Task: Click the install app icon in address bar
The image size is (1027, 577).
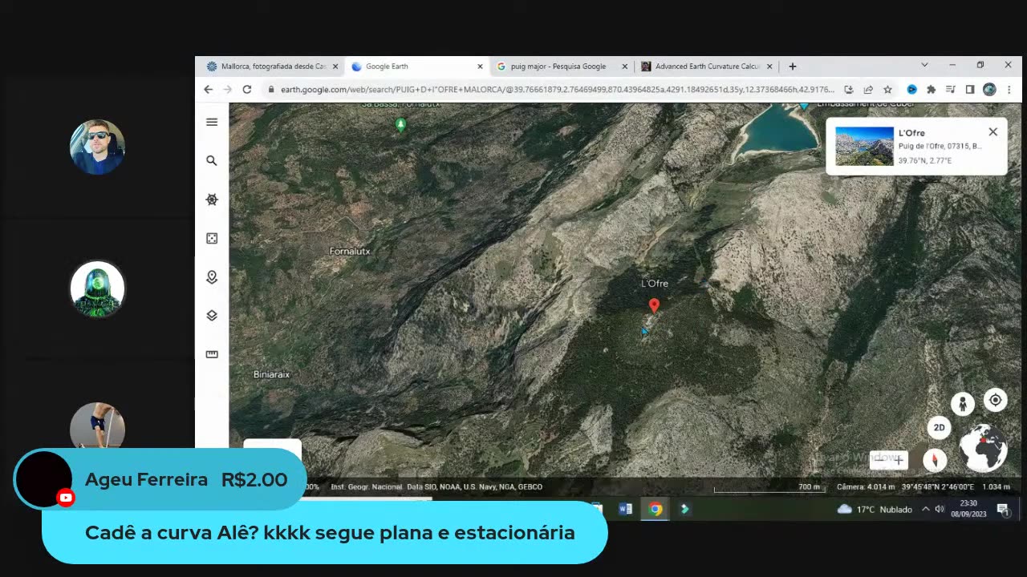Action: click(849, 90)
